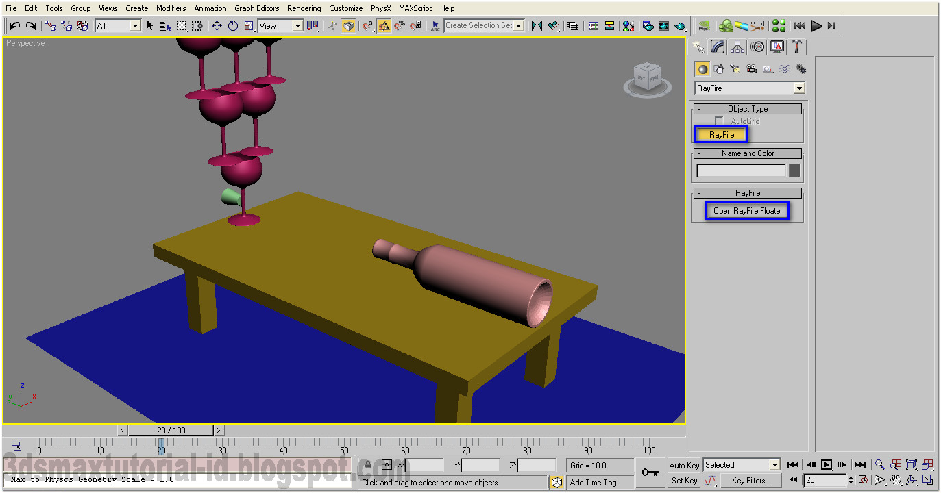Click the Zoom Extents icon
The height and width of the screenshot is (493, 941).
[x=912, y=466]
